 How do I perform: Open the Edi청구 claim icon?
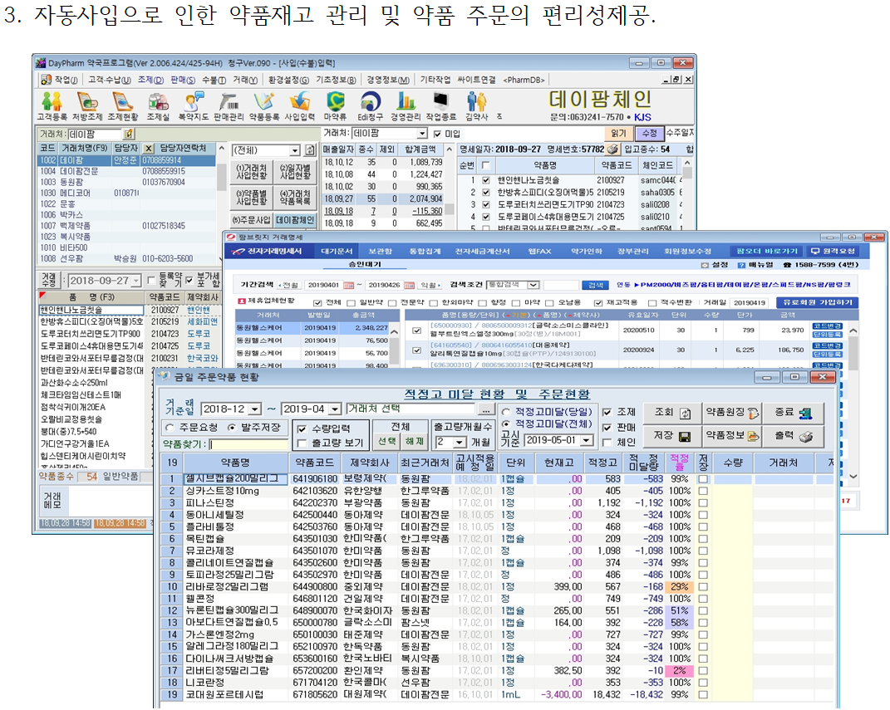coord(370,106)
